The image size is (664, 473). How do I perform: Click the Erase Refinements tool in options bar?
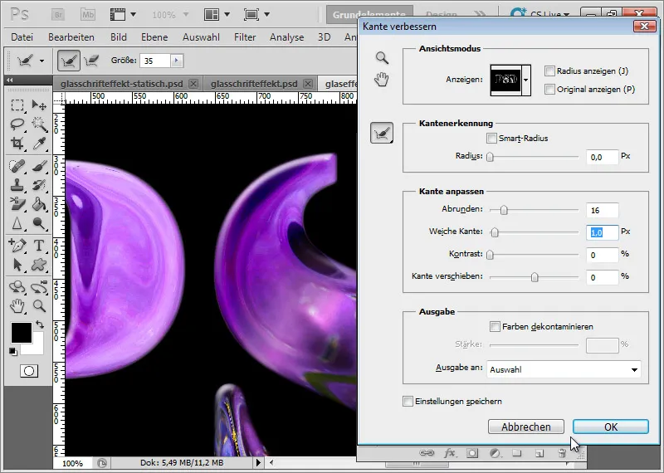click(x=91, y=61)
